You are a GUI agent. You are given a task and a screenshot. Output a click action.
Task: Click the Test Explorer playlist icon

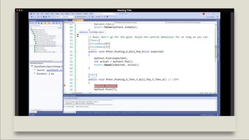tap(54, 23)
